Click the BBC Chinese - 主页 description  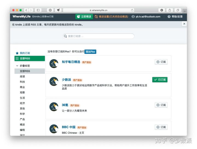(73, 133)
